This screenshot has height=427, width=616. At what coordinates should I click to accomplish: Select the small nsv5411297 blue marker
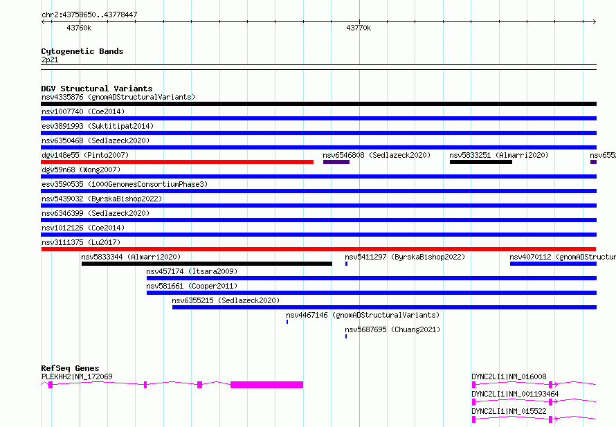[347, 264]
